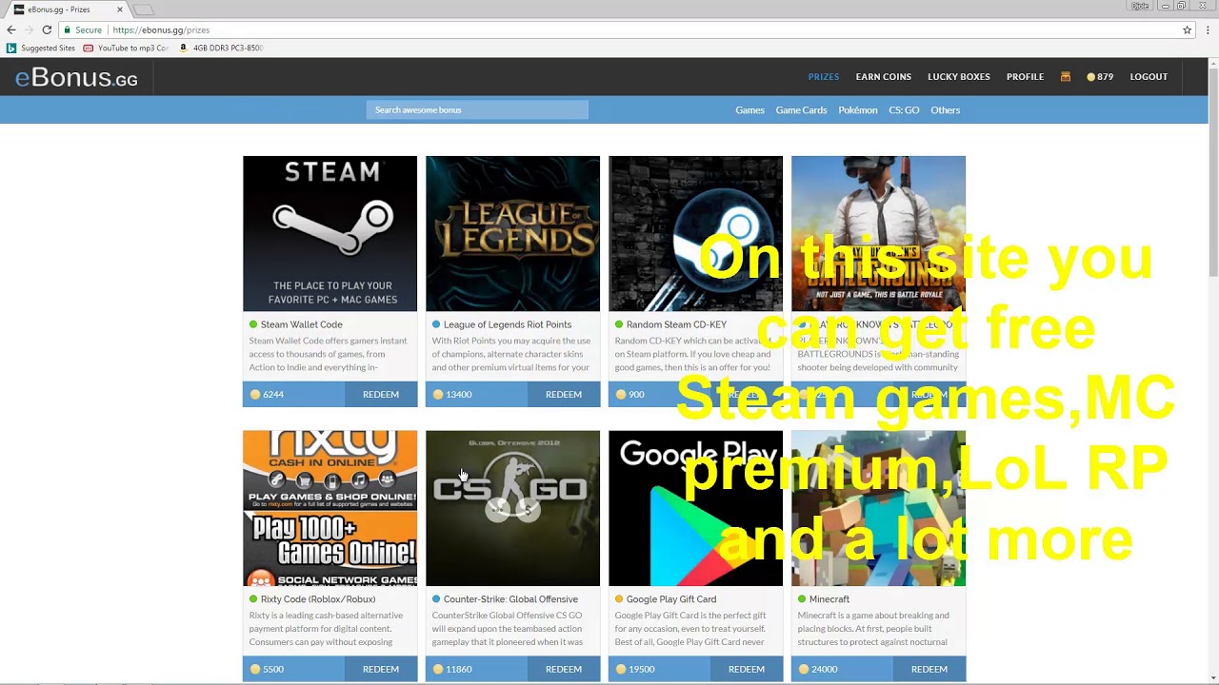
Task: Click the Secure padlock icon
Action: pyautogui.click(x=68, y=29)
